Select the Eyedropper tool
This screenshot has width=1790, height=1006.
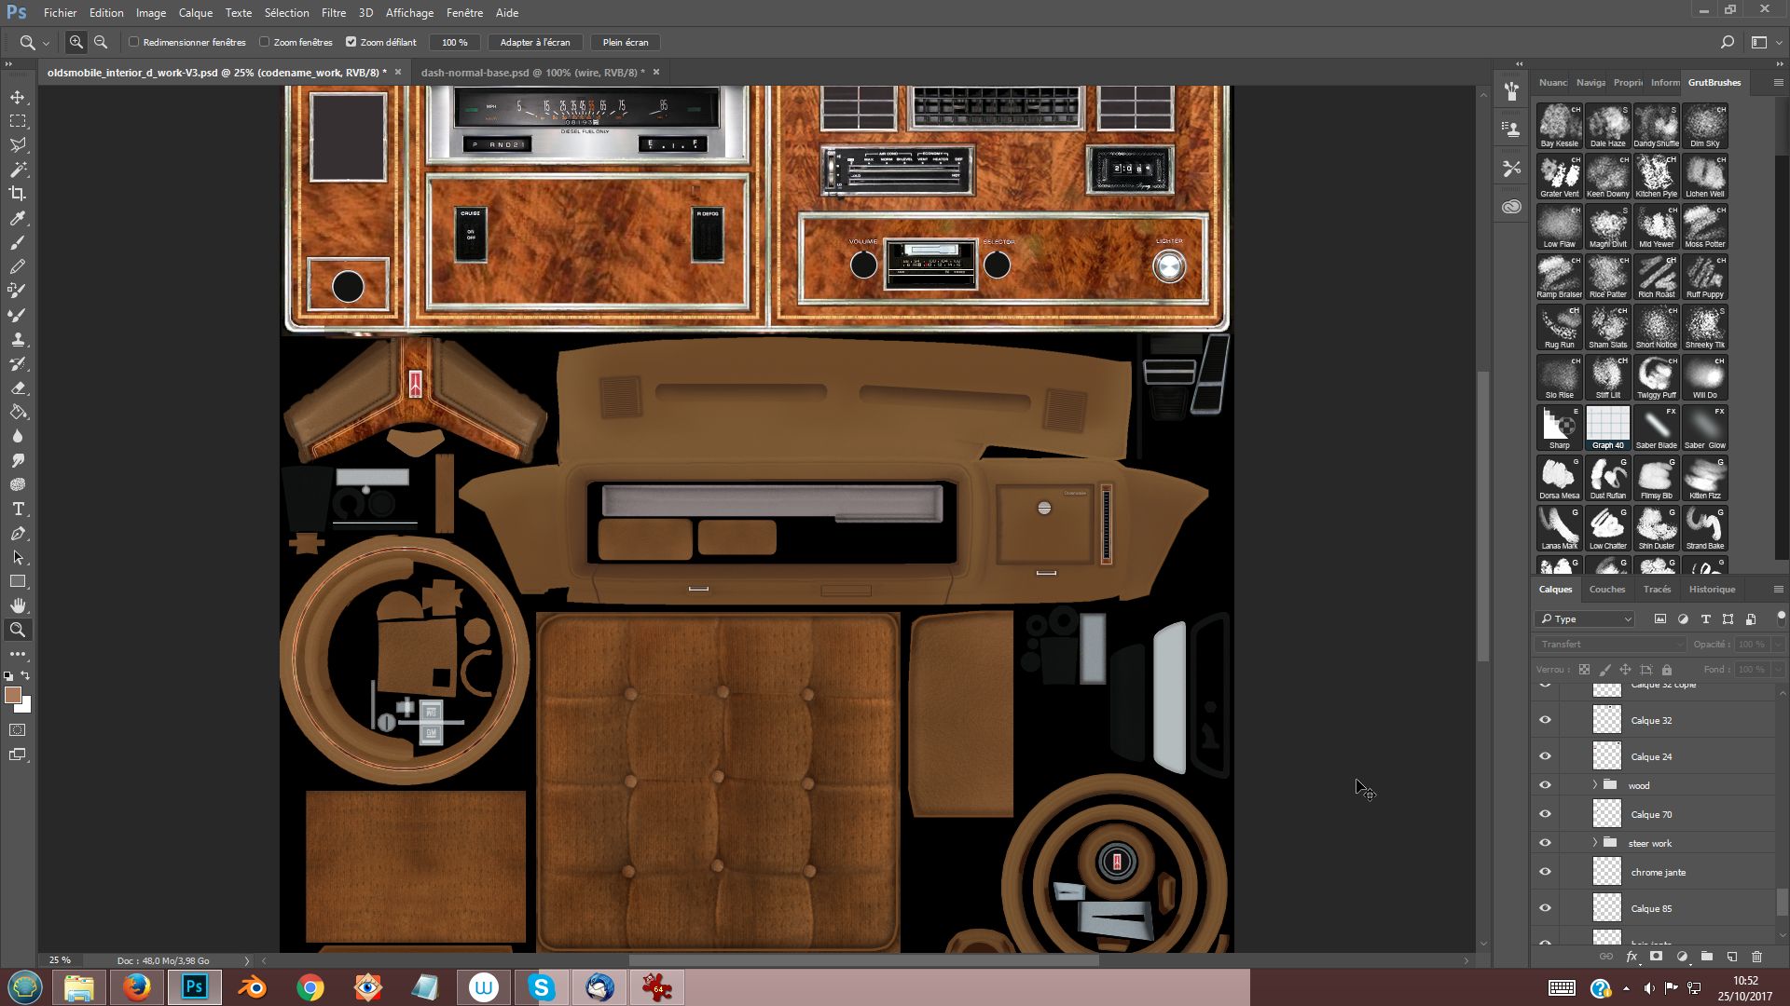(18, 218)
